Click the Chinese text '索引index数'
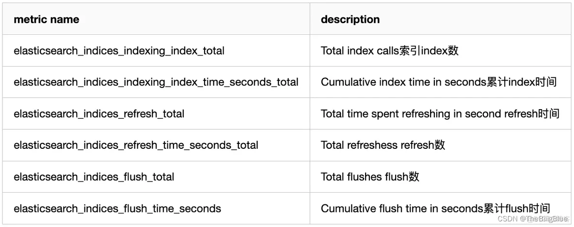 tap(429, 51)
